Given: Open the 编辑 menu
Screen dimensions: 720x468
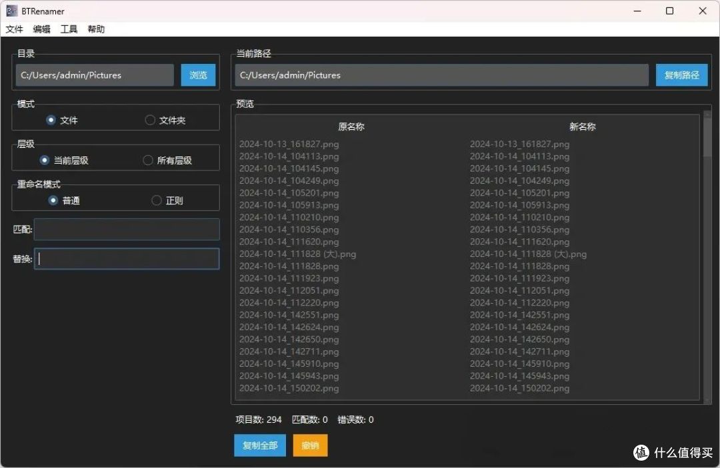Looking at the screenshot, I should pyautogui.click(x=41, y=29).
